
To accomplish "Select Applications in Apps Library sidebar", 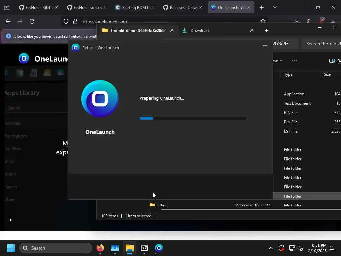I will [16, 136].
